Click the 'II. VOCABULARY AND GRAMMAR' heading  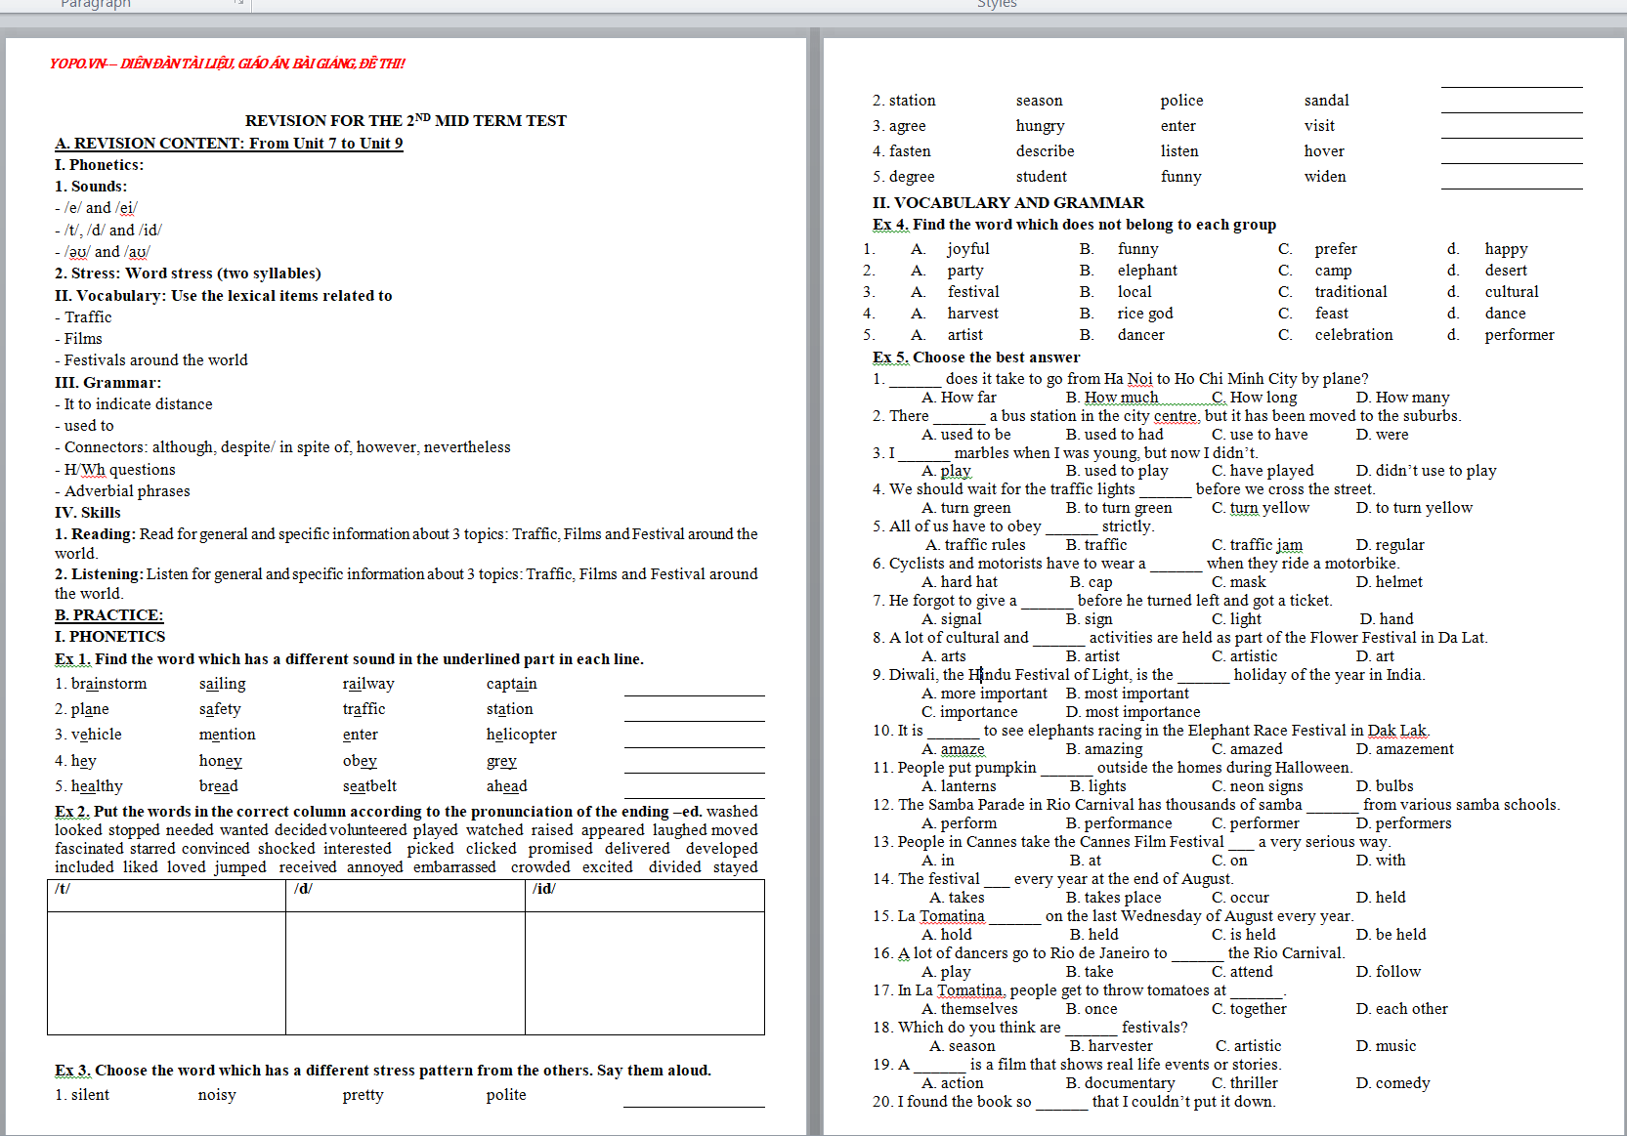pyautogui.click(x=1007, y=202)
